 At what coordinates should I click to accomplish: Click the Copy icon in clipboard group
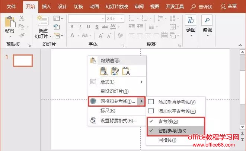click(21, 27)
